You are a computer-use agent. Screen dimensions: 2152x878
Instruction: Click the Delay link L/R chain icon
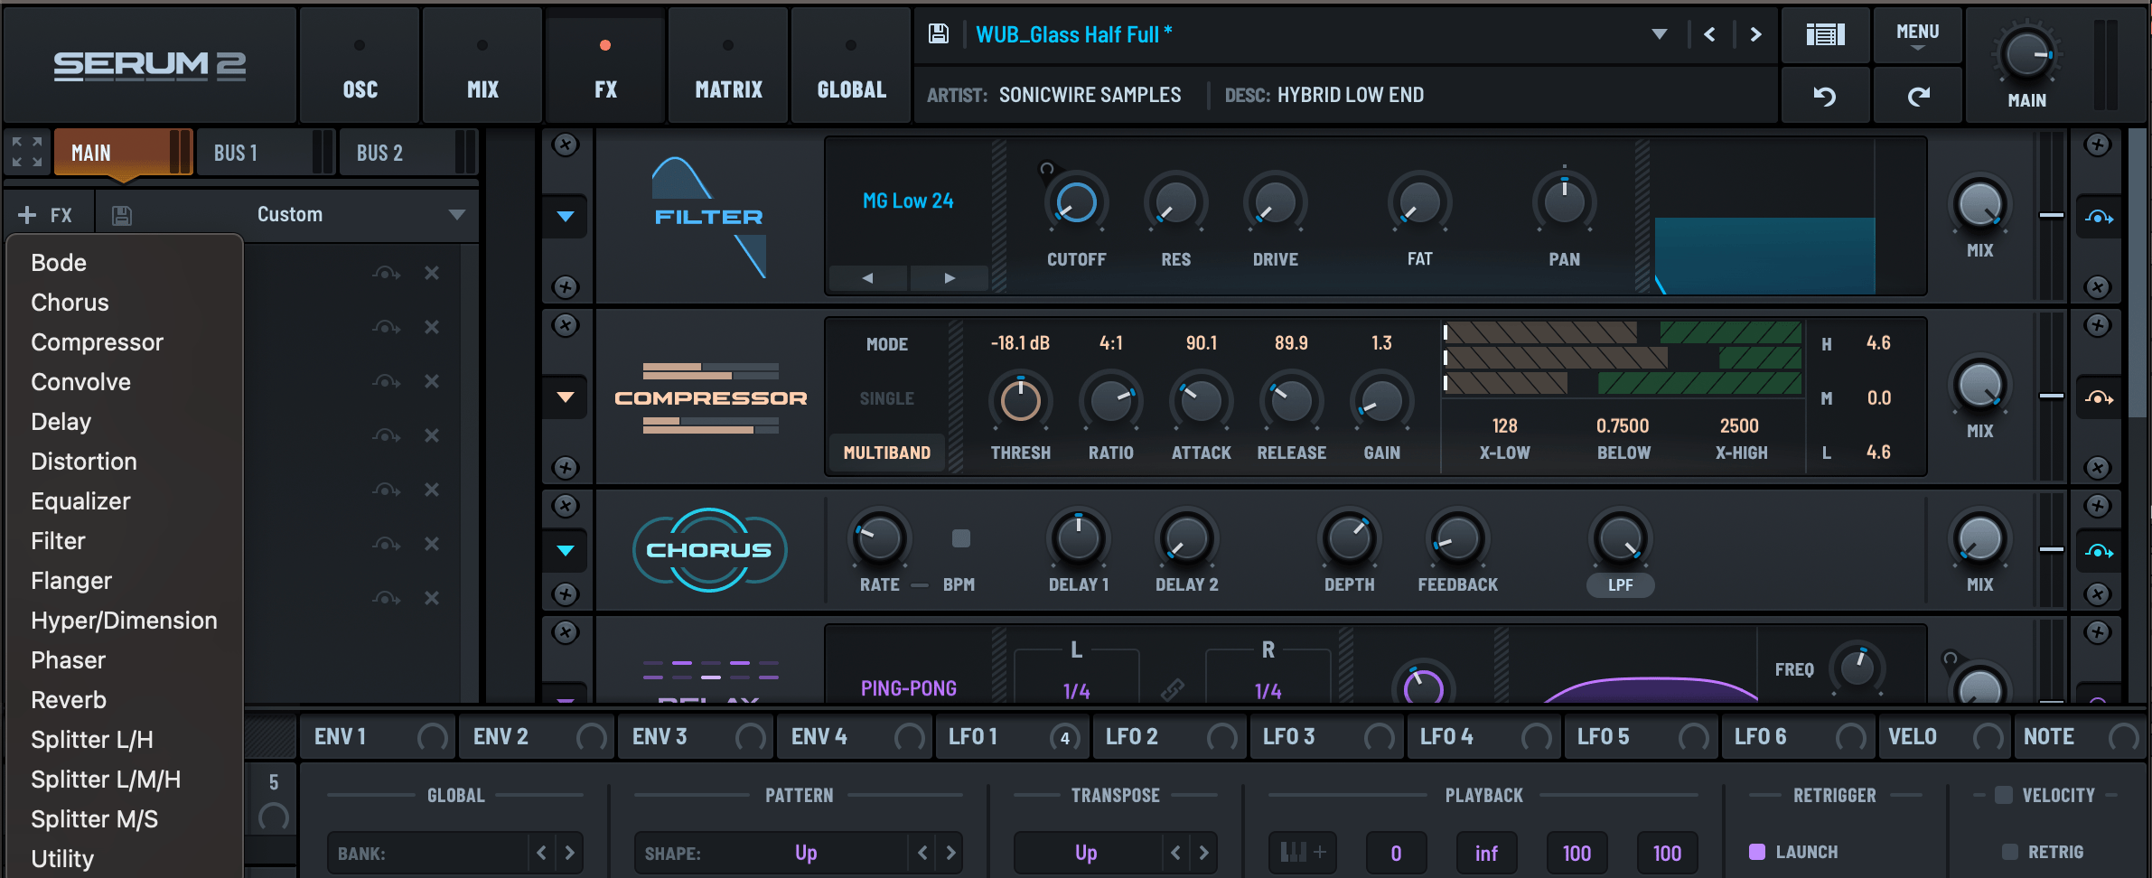click(x=1173, y=690)
